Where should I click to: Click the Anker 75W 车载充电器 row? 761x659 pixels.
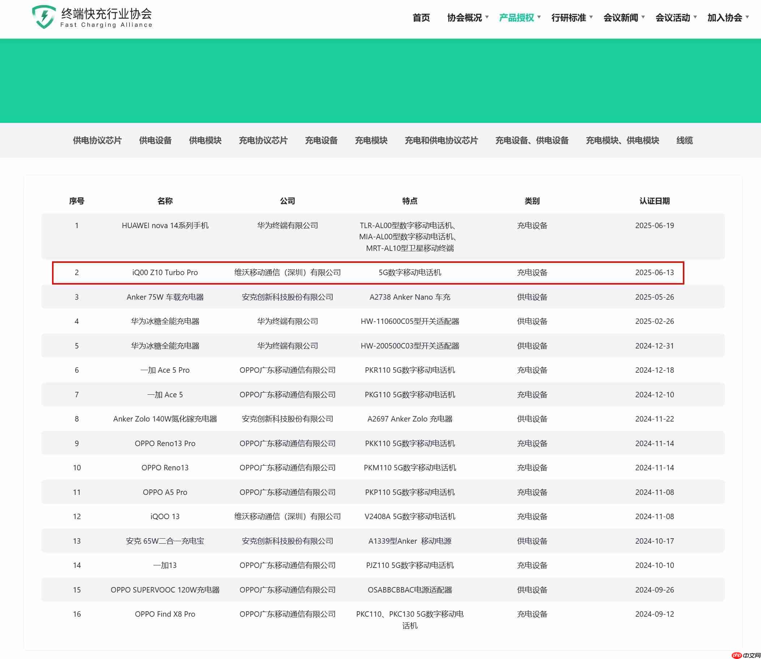coord(165,297)
